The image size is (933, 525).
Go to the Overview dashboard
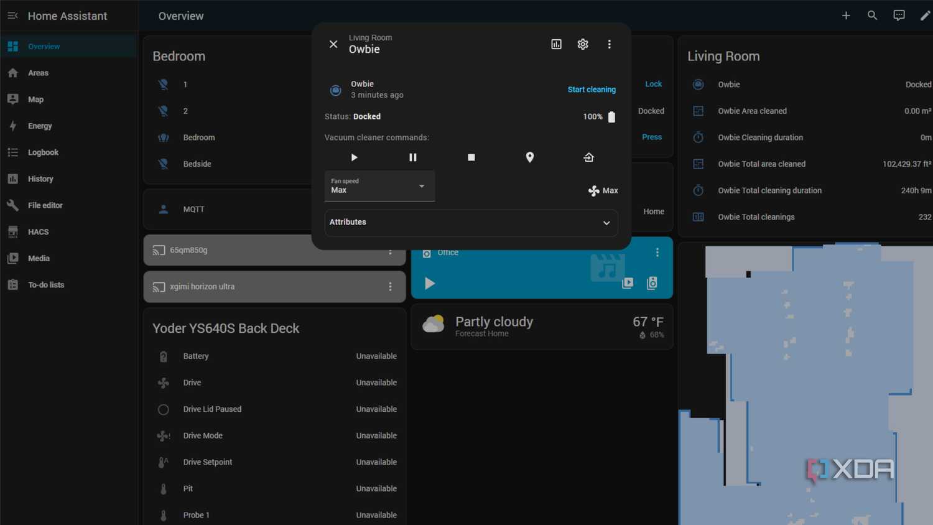[68, 47]
